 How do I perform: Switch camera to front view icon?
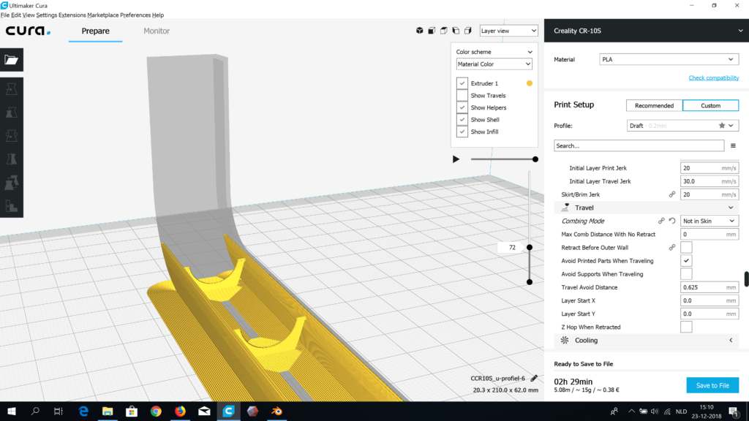(432, 31)
